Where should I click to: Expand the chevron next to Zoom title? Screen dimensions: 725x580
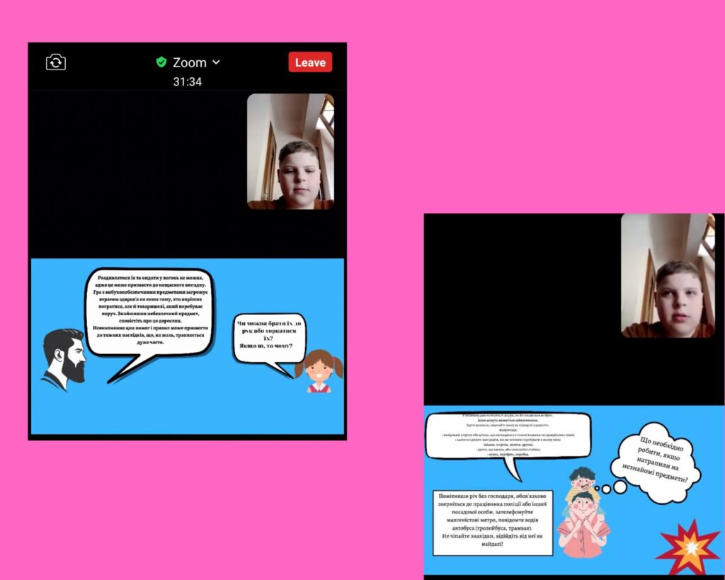coord(217,62)
